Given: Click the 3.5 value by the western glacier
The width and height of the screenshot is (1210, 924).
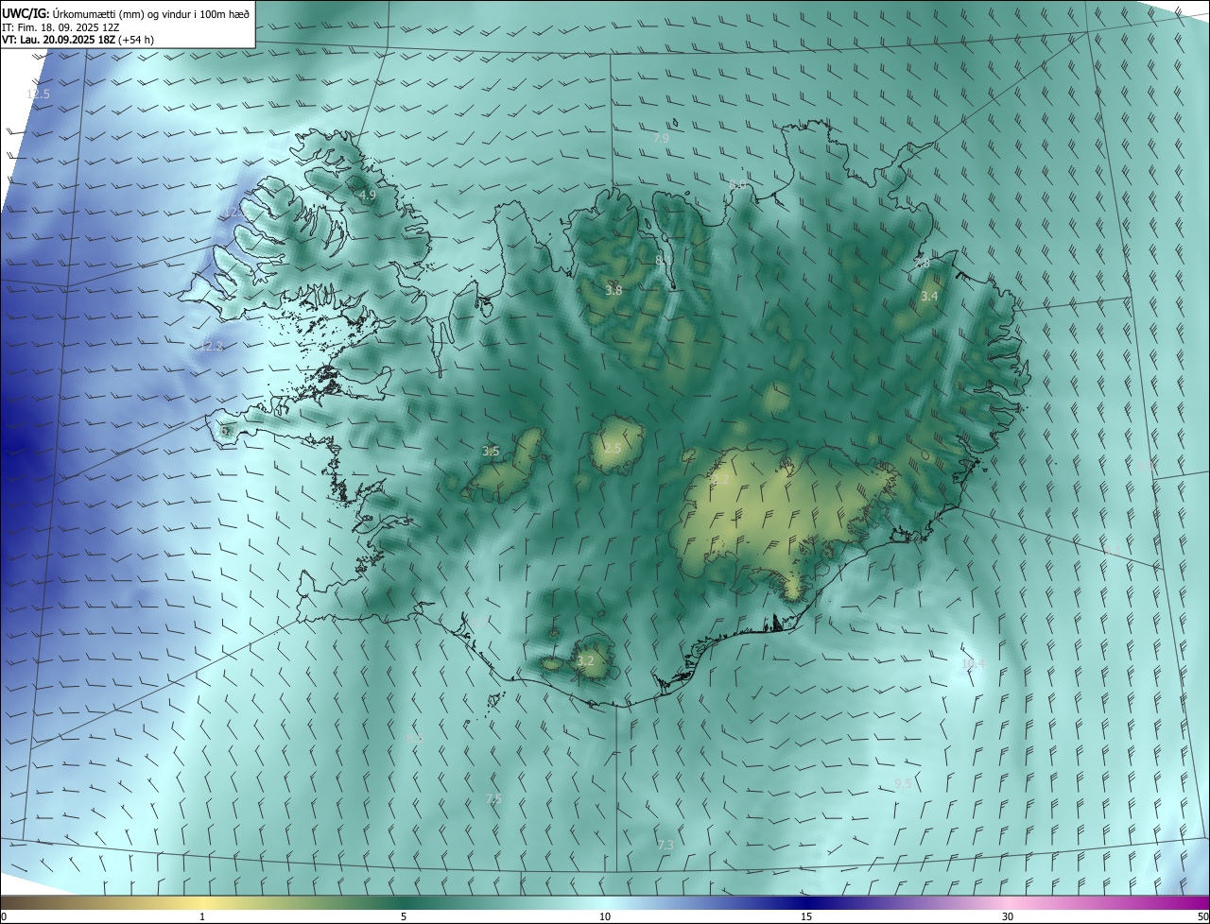Looking at the screenshot, I should click(491, 451).
